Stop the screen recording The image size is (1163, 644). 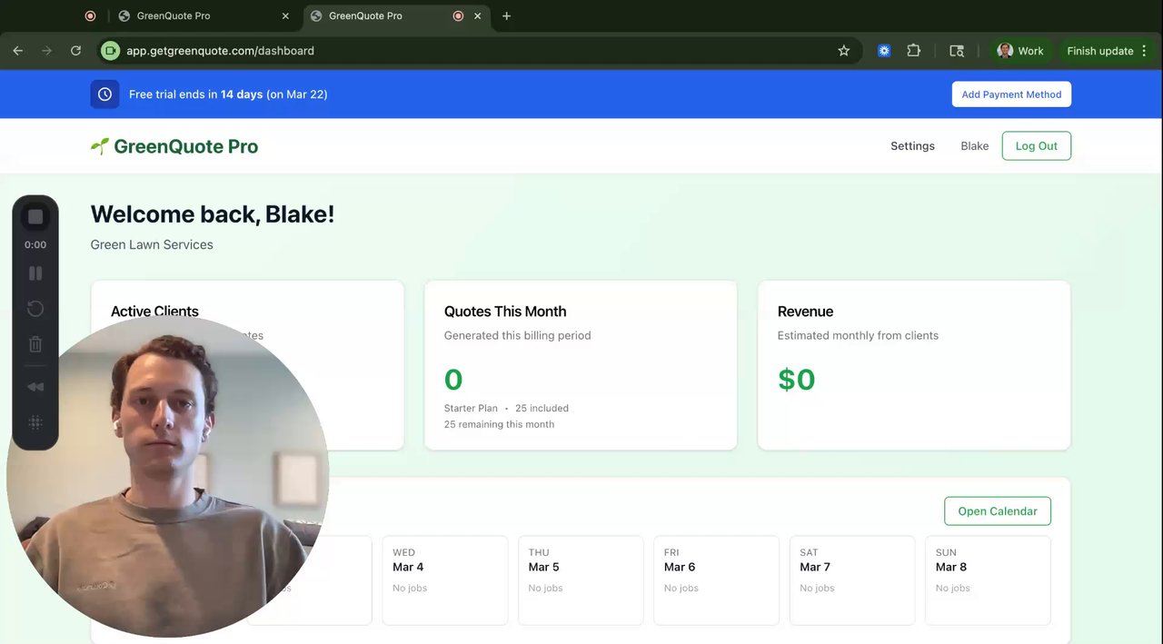35,217
